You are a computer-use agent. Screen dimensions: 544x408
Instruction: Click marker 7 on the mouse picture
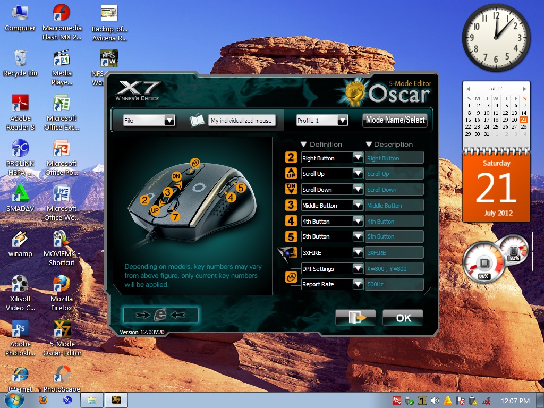(175, 217)
